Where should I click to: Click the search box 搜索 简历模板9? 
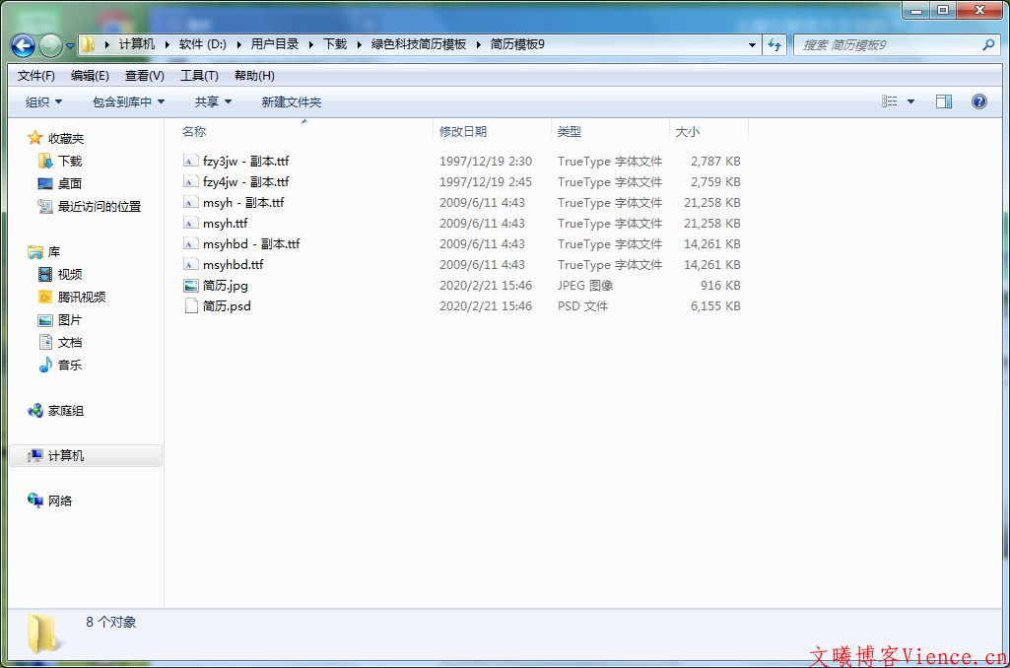(887, 45)
